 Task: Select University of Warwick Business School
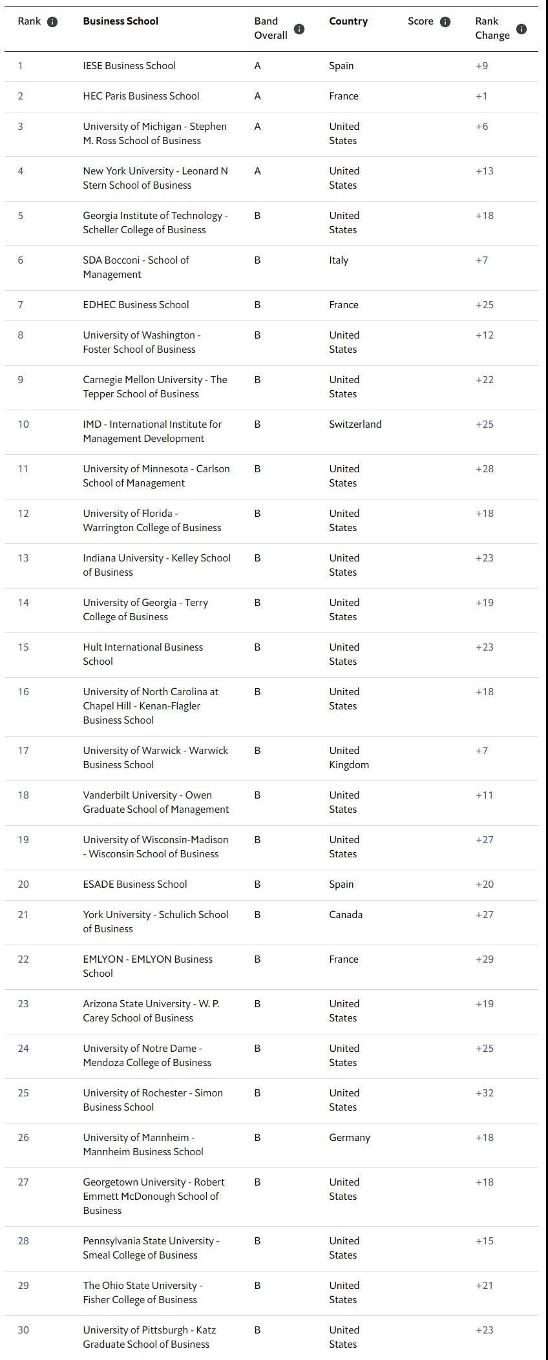pos(155,758)
